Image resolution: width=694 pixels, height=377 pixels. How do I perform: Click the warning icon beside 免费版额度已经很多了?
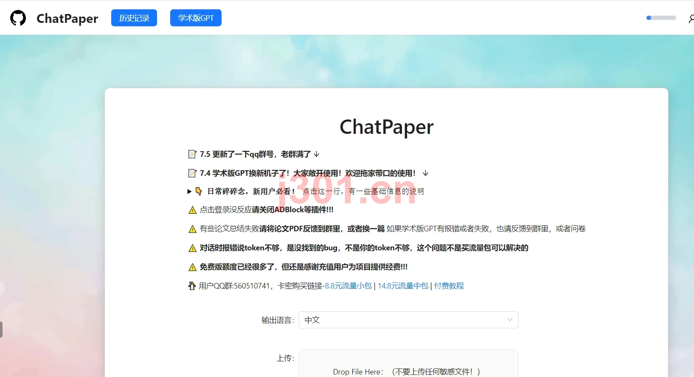(192, 267)
